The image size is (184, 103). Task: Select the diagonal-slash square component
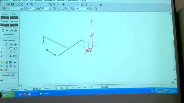15,48
